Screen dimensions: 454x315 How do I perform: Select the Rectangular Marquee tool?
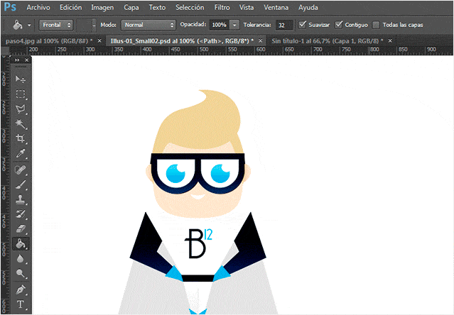click(x=21, y=94)
